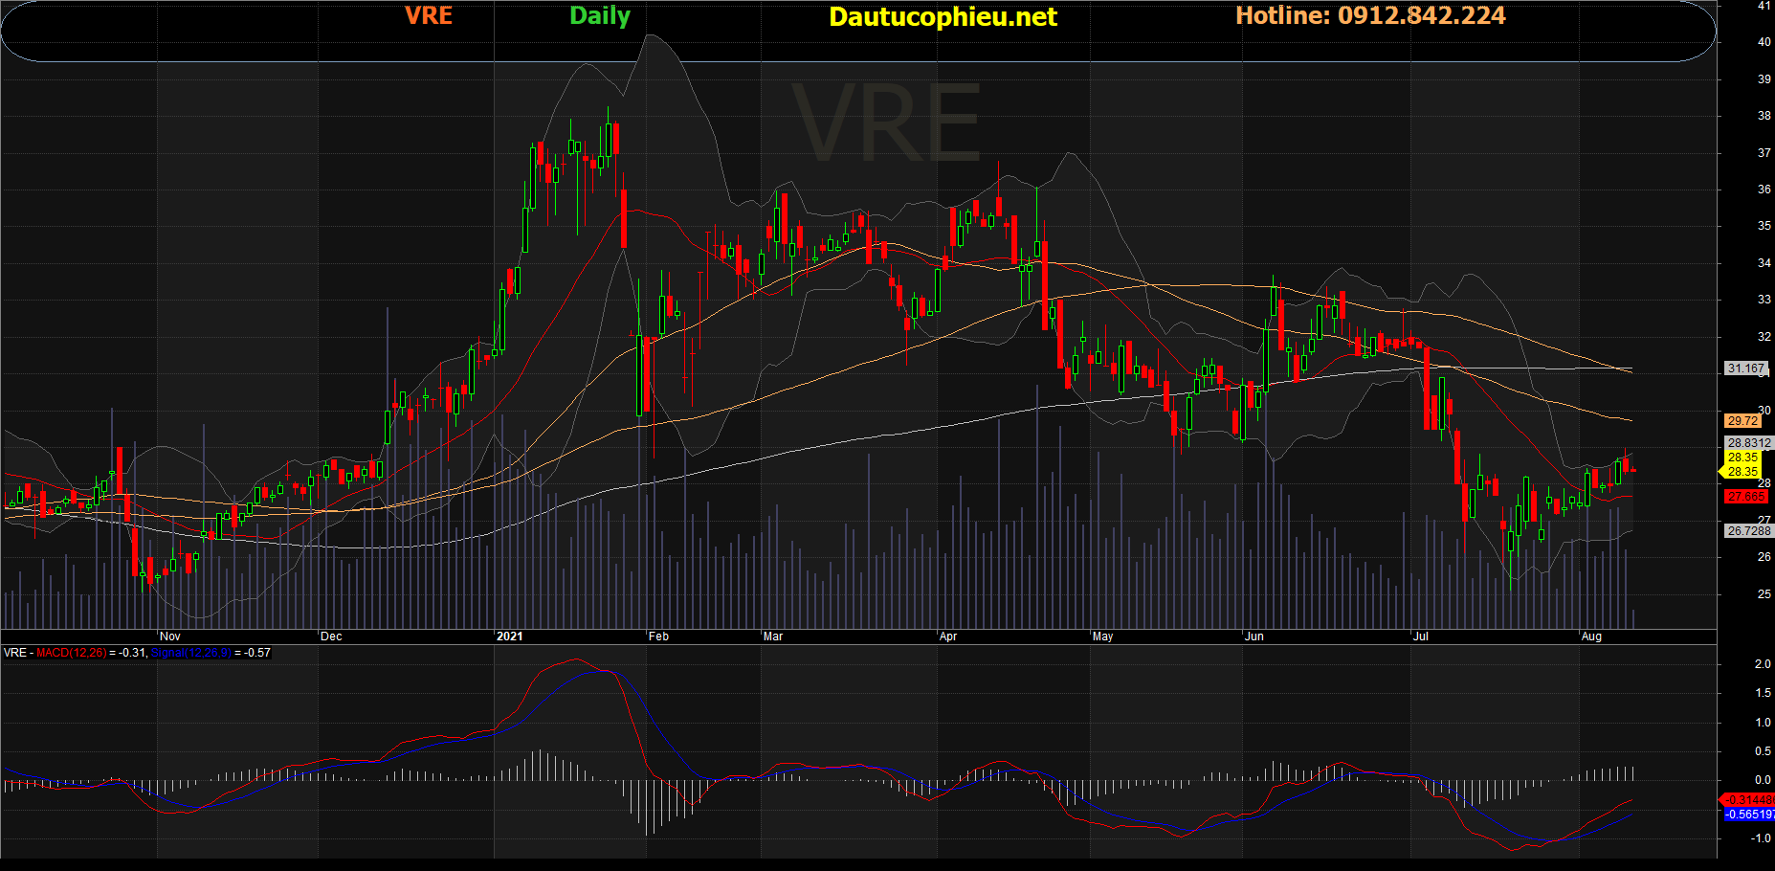1775x871 pixels.
Task: Click price axis value 38
Action: [x=1764, y=116]
